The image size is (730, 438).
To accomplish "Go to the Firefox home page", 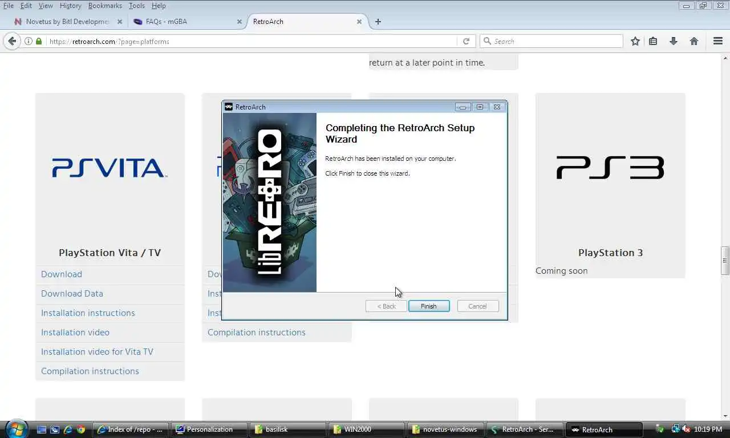I will [694, 41].
